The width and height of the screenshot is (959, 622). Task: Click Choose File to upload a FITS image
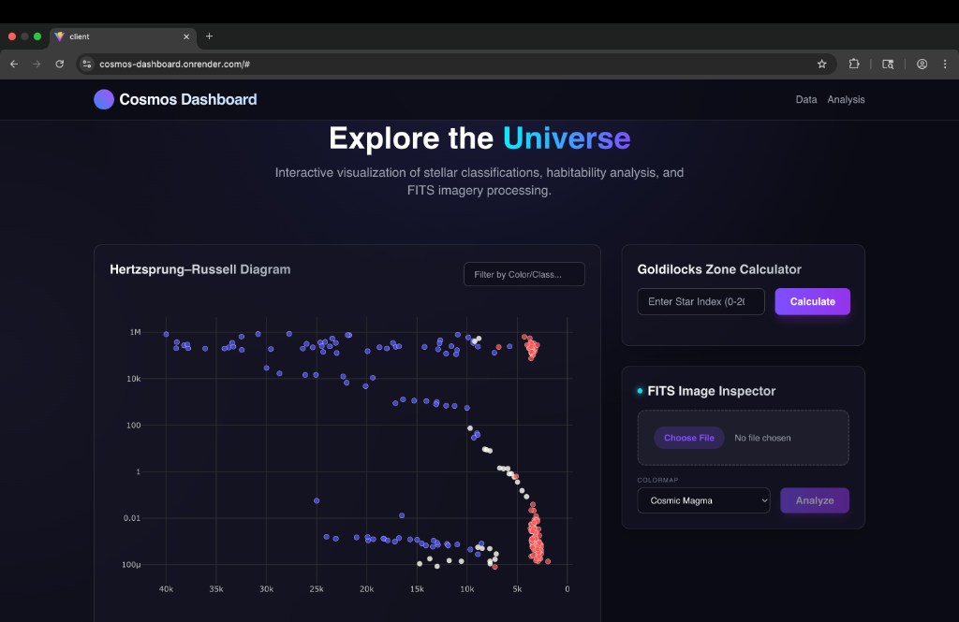coord(688,437)
